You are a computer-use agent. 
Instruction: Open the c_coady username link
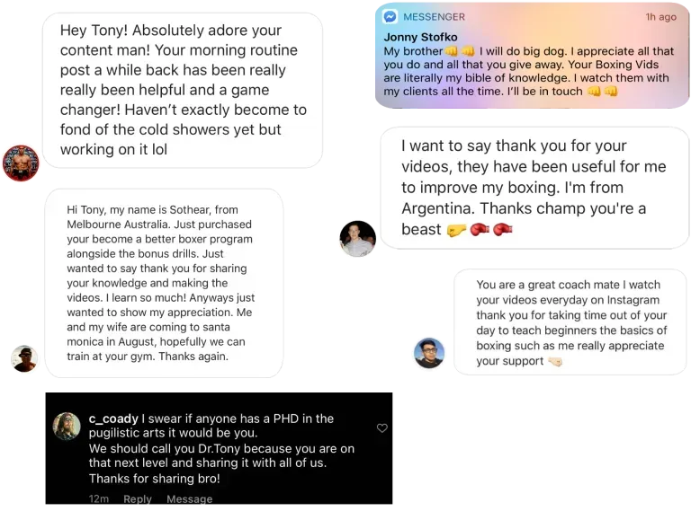coord(113,419)
